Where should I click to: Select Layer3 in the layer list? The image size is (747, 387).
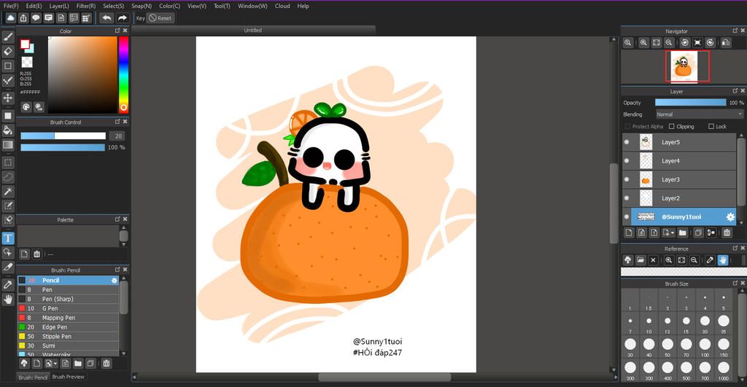679,179
